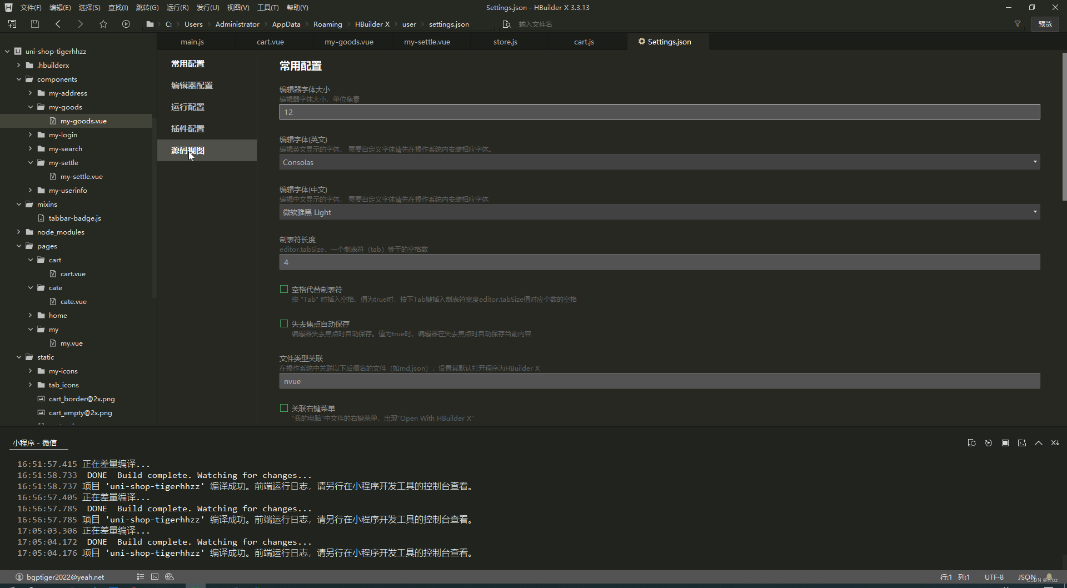Expand the node_modules folder
The height and width of the screenshot is (588, 1067).
[x=18, y=232]
